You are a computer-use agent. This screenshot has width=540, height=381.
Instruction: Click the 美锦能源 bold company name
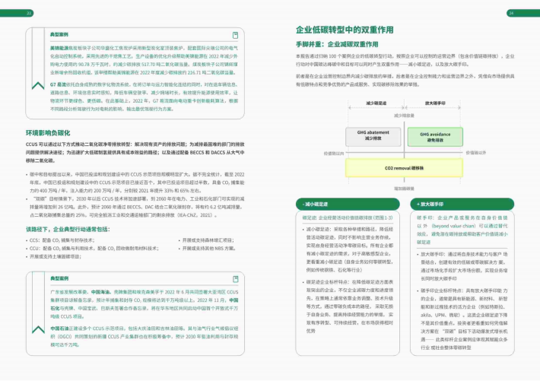59,47
